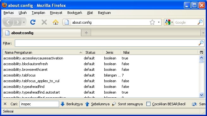Click the page icon in the address bar

67,22
